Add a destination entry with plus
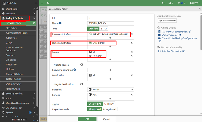This screenshot has width=202, height=122. [x=110, y=79]
